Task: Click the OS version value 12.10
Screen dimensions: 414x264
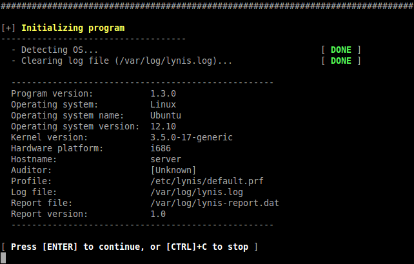Action: pyautogui.click(x=163, y=126)
